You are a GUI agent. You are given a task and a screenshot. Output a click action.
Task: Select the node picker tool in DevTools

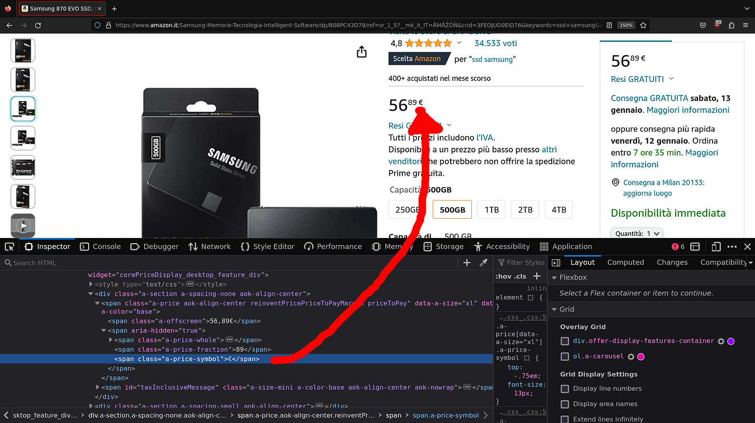(x=9, y=246)
